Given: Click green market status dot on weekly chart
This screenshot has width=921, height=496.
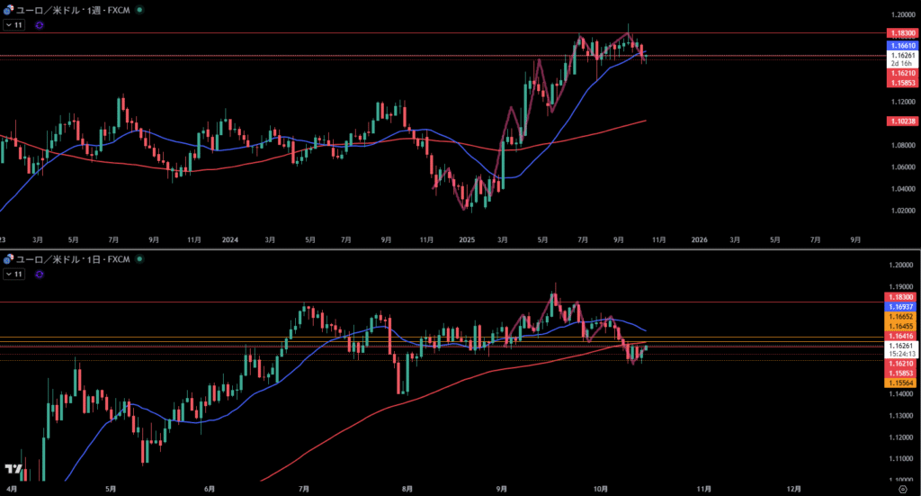Looking at the screenshot, I should point(139,9).
